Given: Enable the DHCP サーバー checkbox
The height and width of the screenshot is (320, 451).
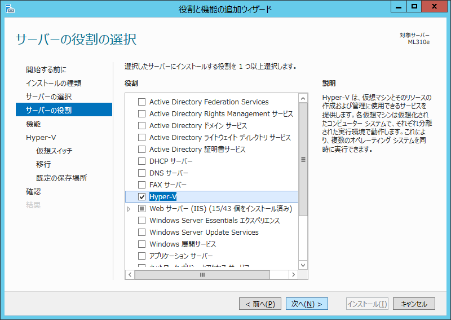Looking at the screenshot, I should [142, 161].
